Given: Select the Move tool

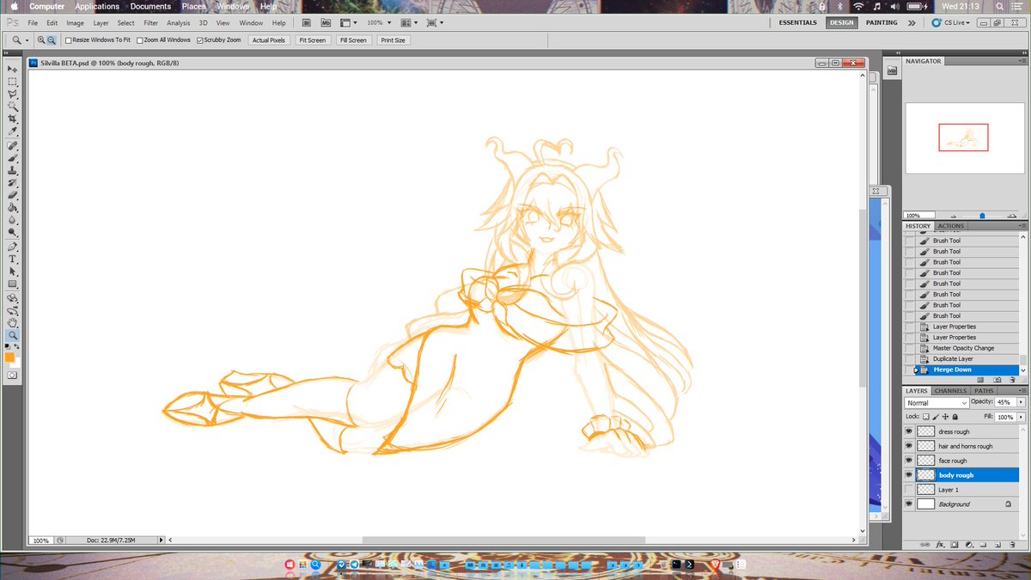Looking at the screenshot, I should [12, 68].
